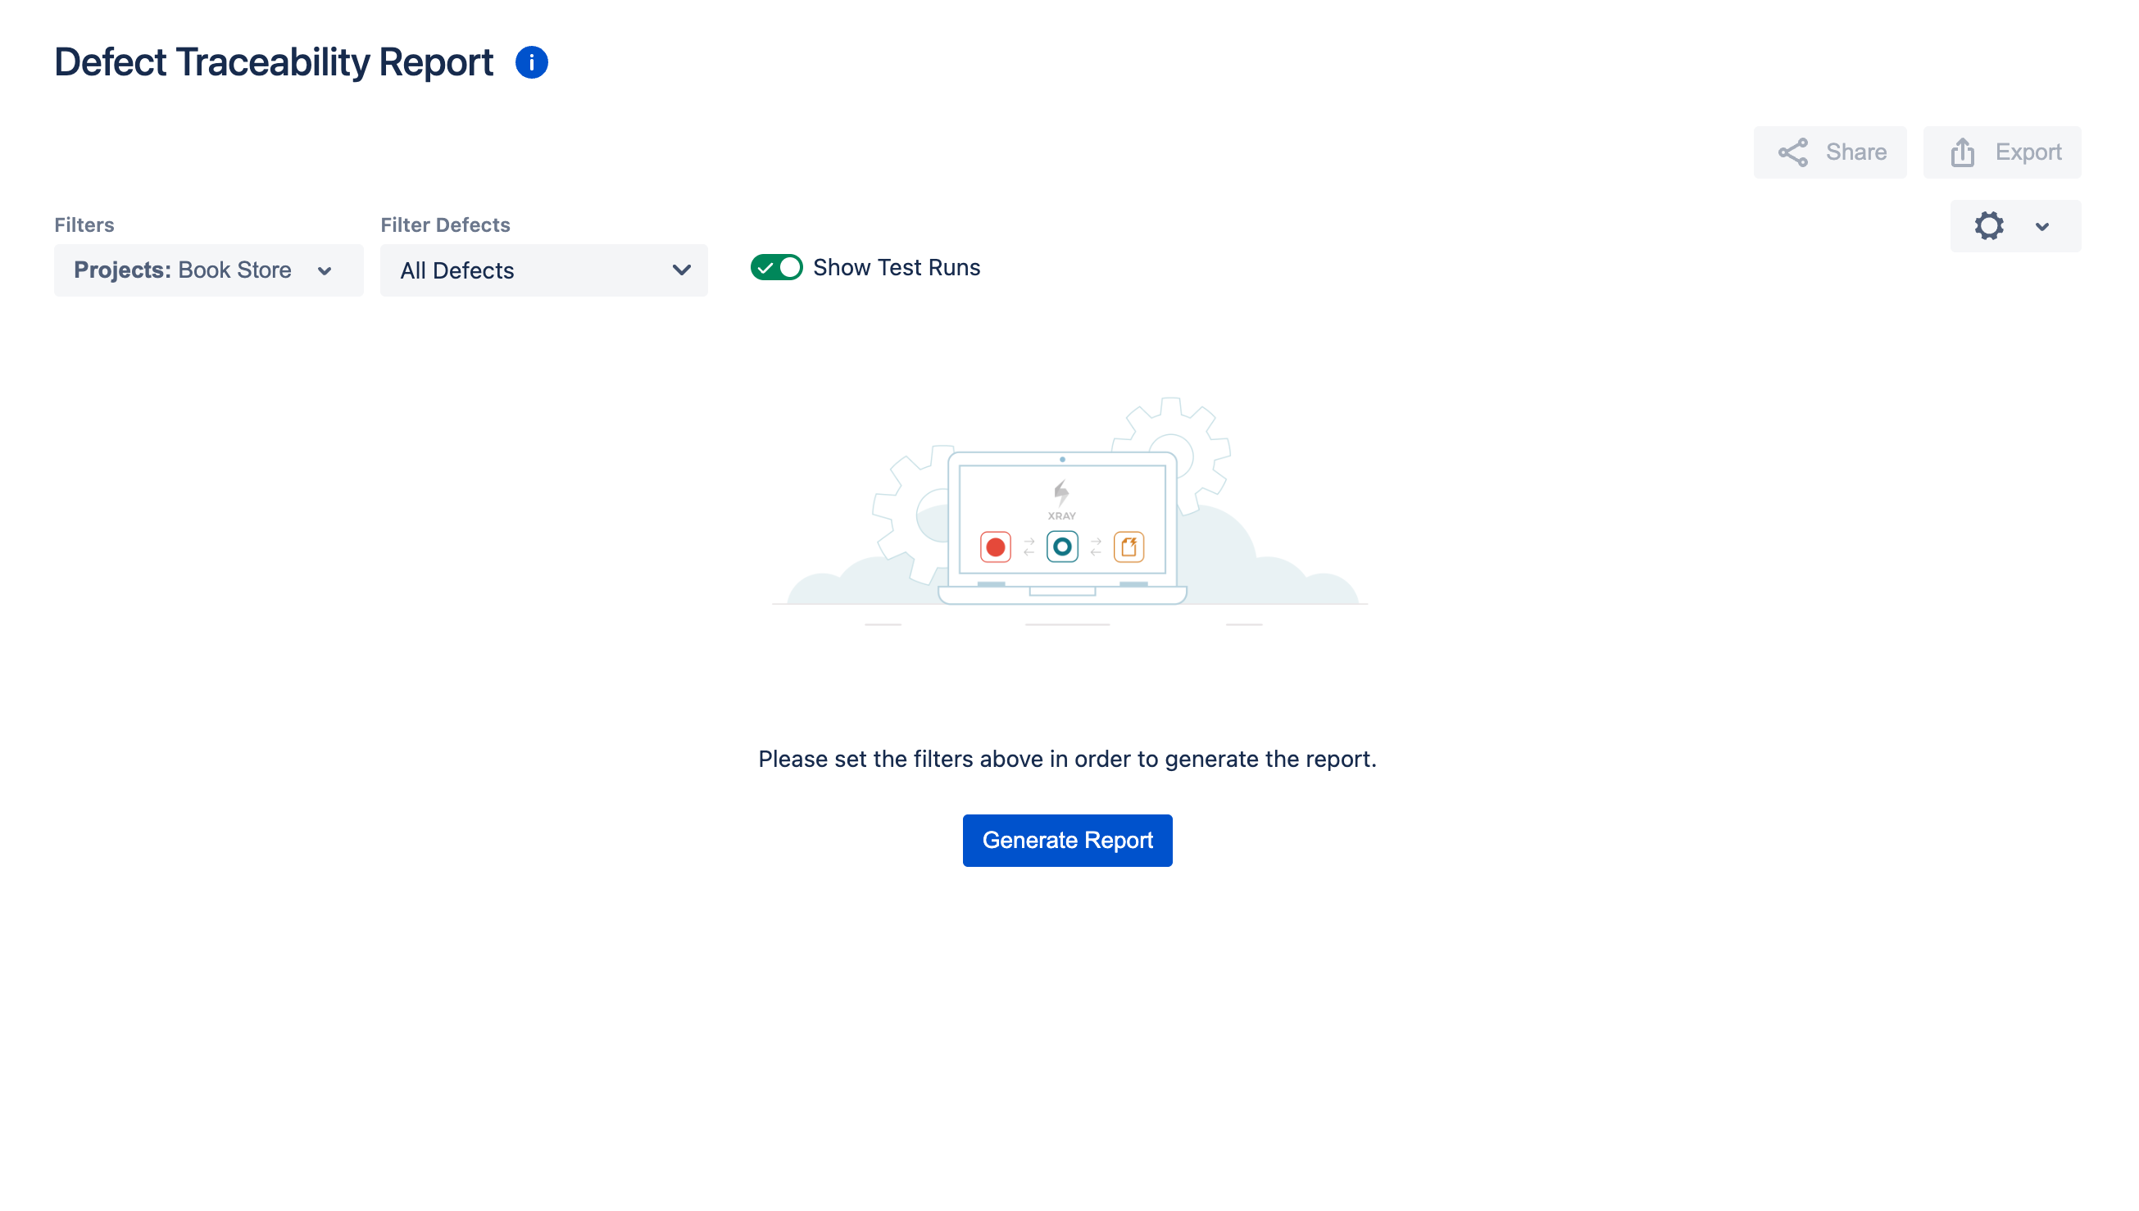Screen dimensions: 2139x1211
Task: Toggle the Show Test Runs switch
Action: pos(777,268)
